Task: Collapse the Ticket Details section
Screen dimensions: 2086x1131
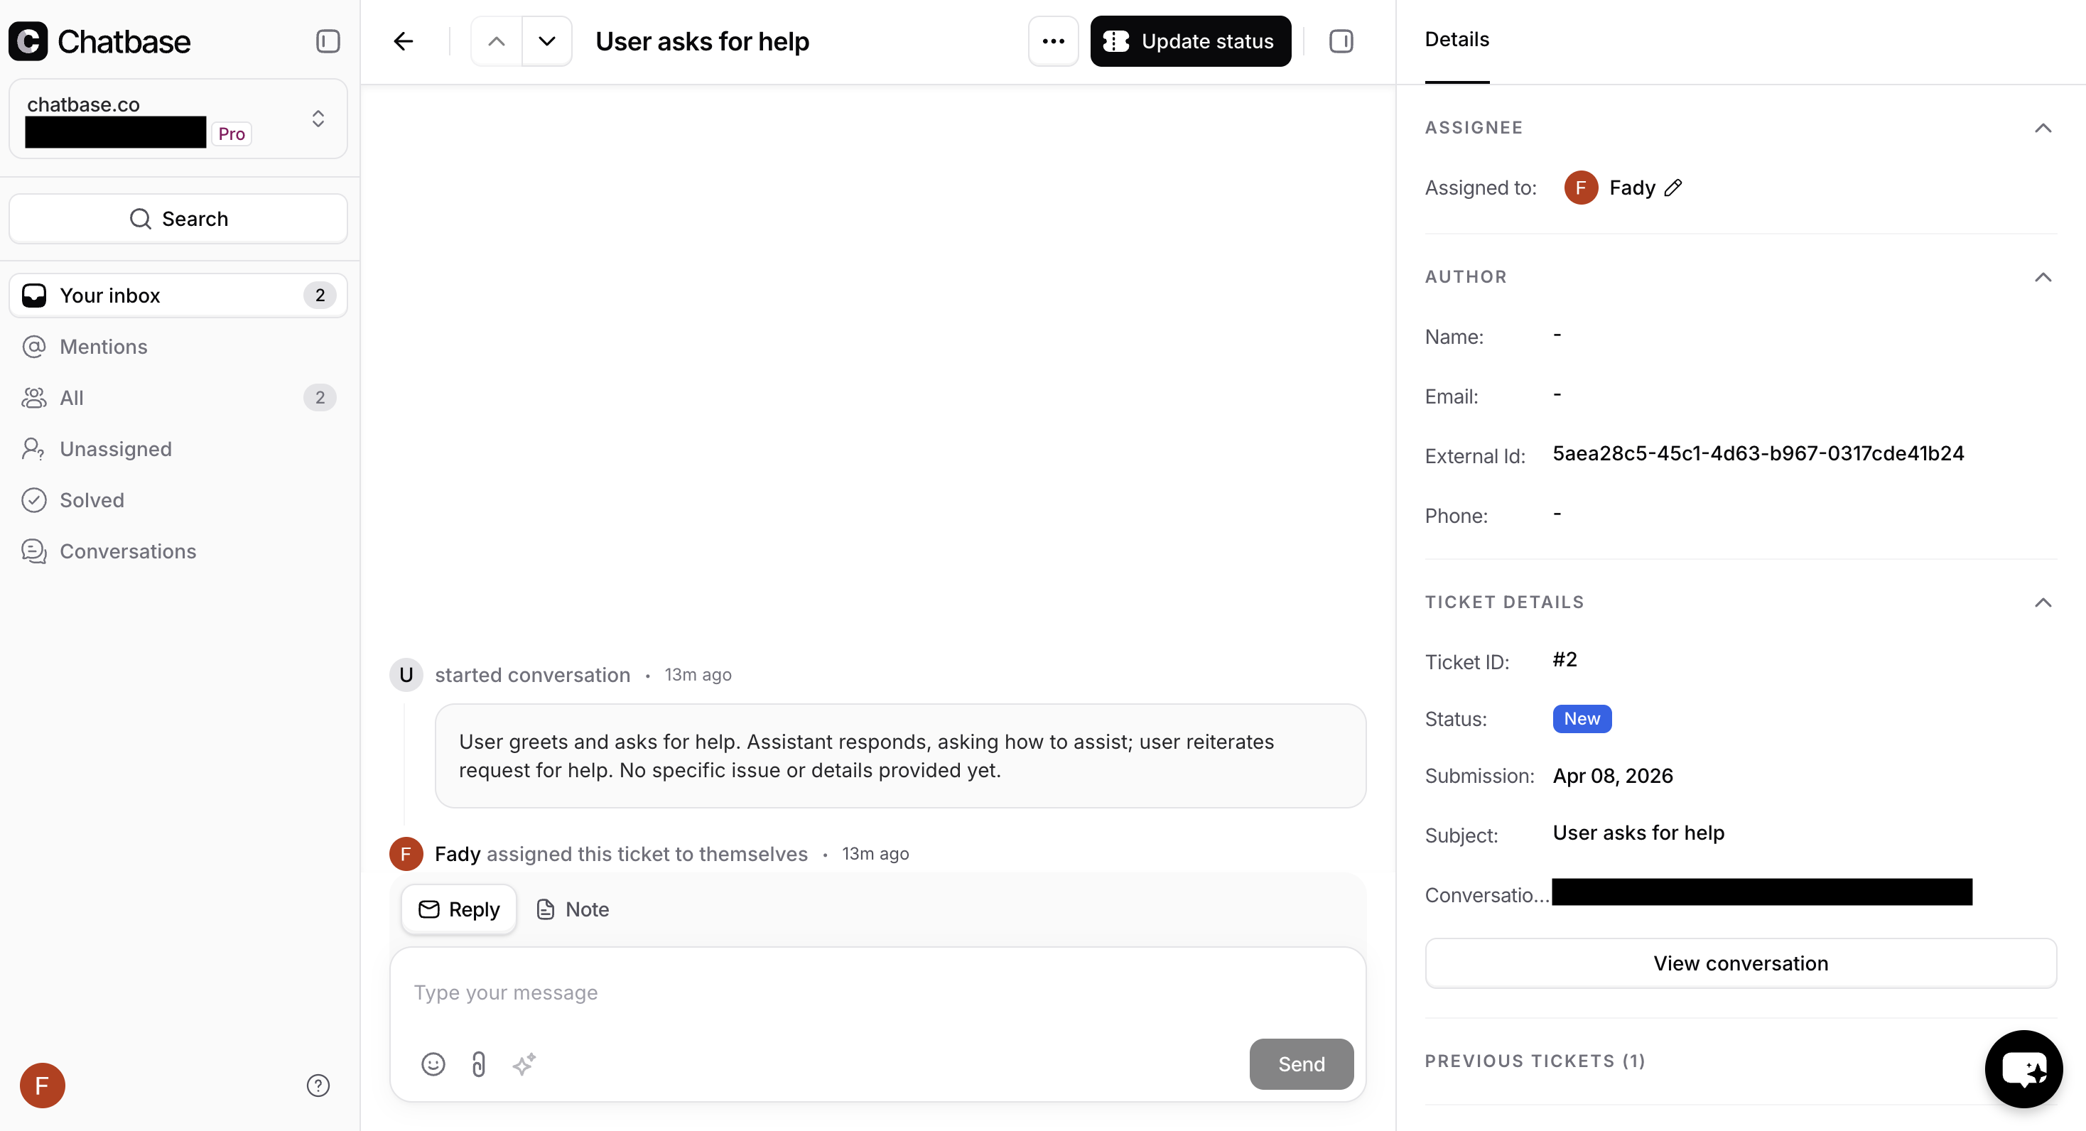Action: (2043, 602)
